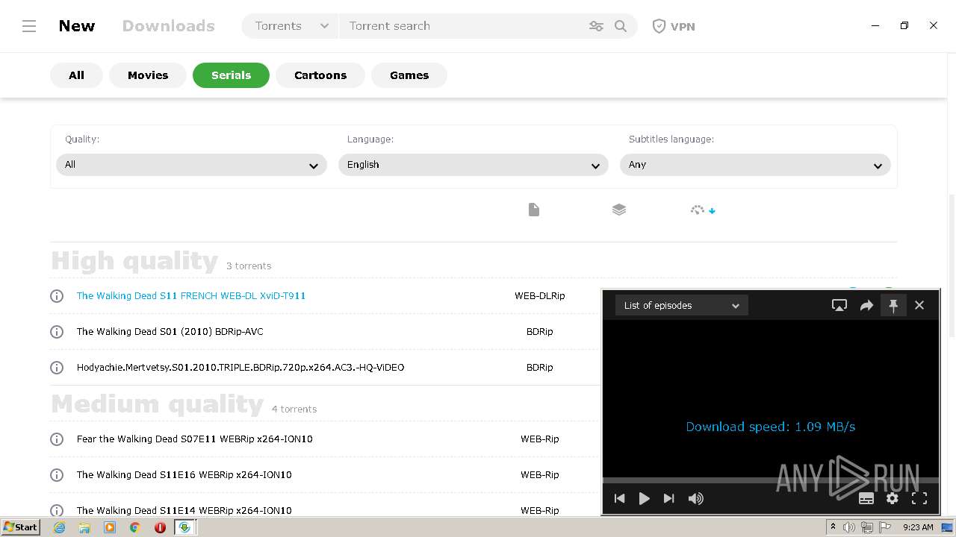
Task: Open Opera browser from taskbar
Action: coord(160,527)
